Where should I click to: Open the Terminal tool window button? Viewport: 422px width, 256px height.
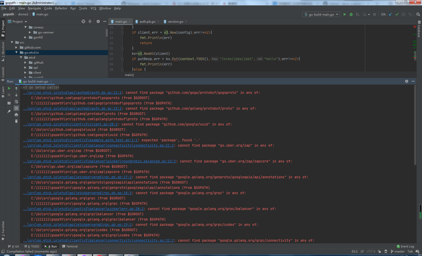pos(70,246)
